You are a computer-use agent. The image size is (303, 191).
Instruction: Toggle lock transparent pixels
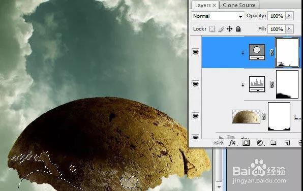(x=212, y=29)
